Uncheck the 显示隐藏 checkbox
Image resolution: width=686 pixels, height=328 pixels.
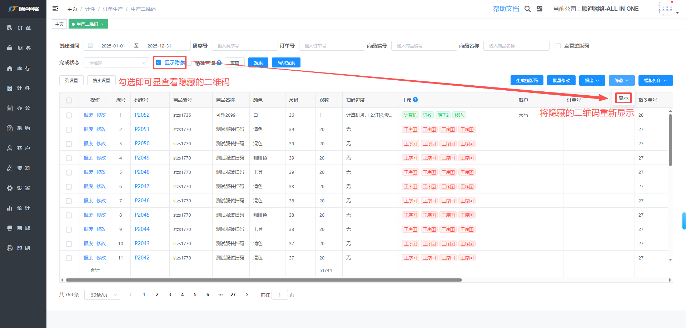coord(159,62)
